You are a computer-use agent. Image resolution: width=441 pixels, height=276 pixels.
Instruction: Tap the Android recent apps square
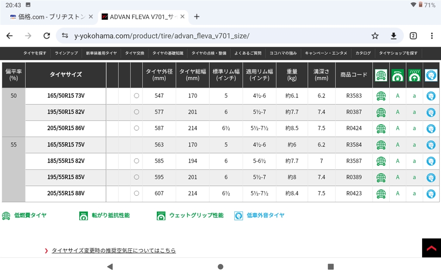click(x=331, y=267)
